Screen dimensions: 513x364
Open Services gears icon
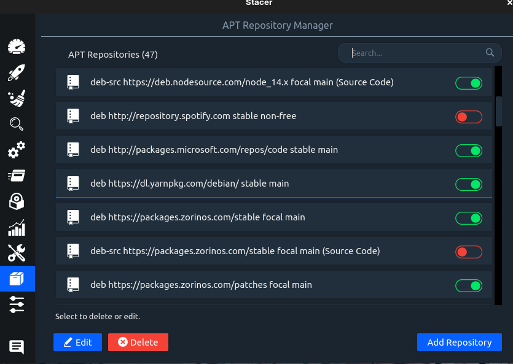point(17,150)
